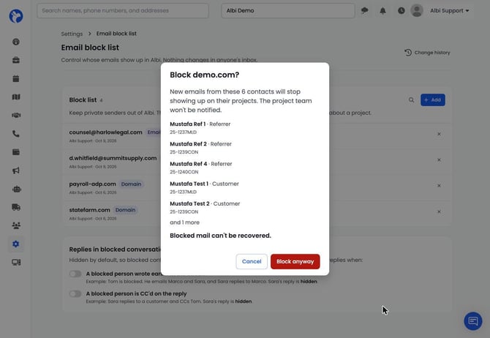Open the megaphone icon in sidebar
The image size is (490, 338).
(16, 170)
